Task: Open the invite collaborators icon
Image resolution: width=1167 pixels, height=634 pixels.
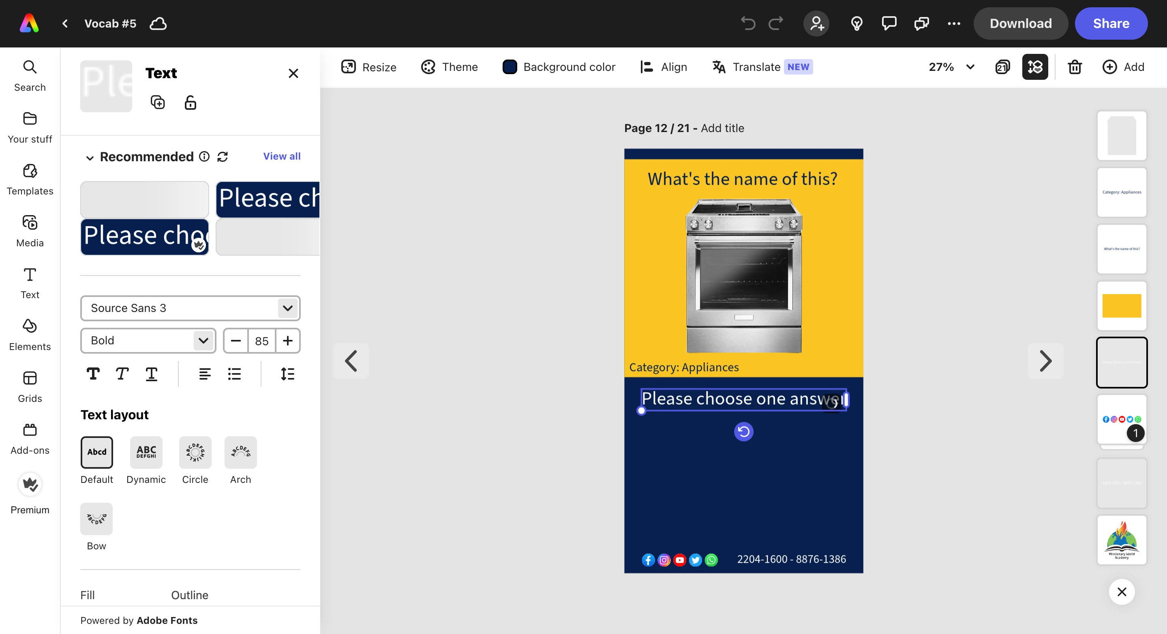Action: pyautogui.click(x=816, y=23)
